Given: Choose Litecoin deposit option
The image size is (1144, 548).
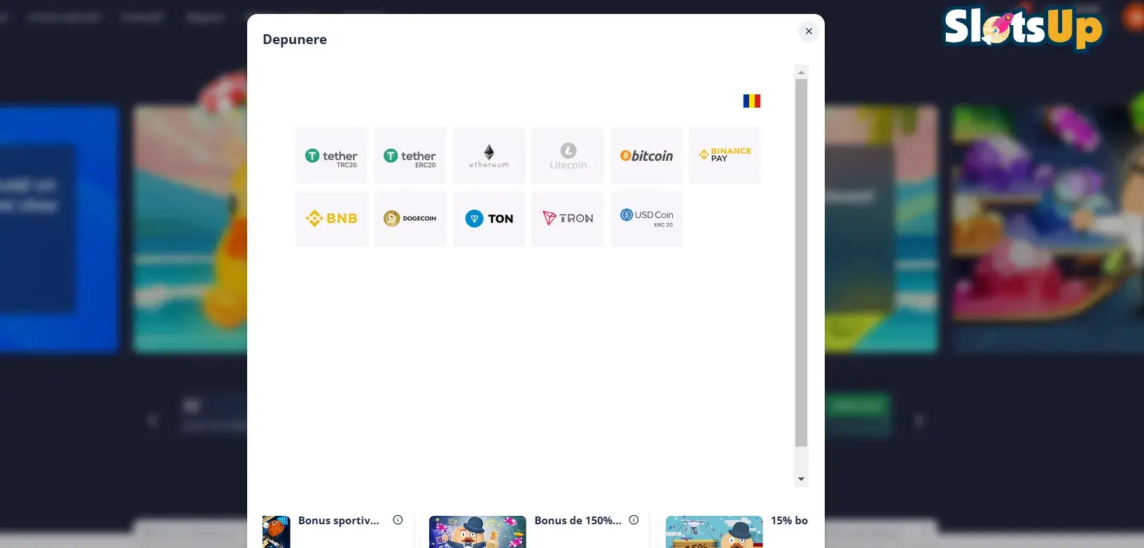Looking at the screenshot, I should 568,155.
